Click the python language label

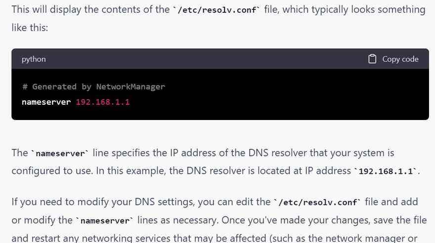[34, 59]
